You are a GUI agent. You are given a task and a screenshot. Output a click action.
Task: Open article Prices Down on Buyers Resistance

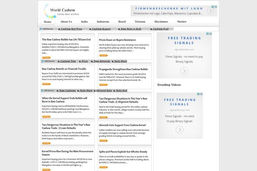click(117, 40)
